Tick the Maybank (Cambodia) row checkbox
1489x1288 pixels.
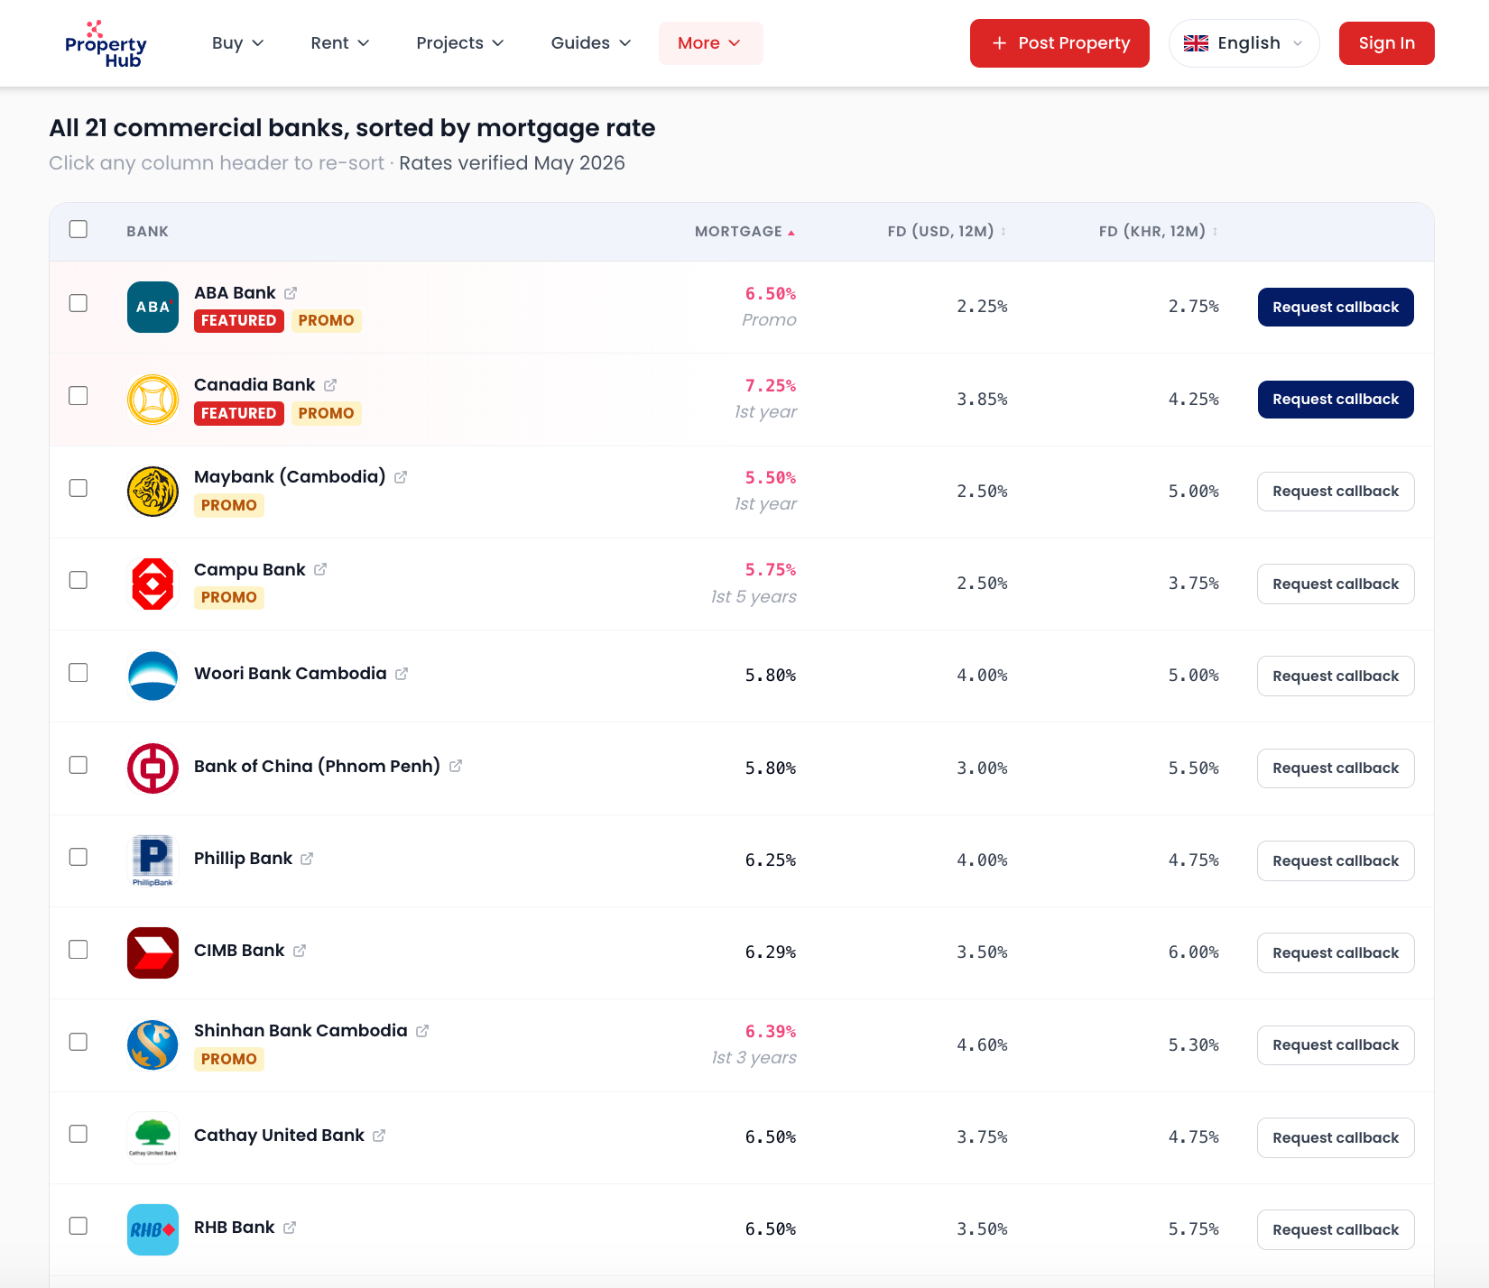pyautogui.click(x=79, y=488)
